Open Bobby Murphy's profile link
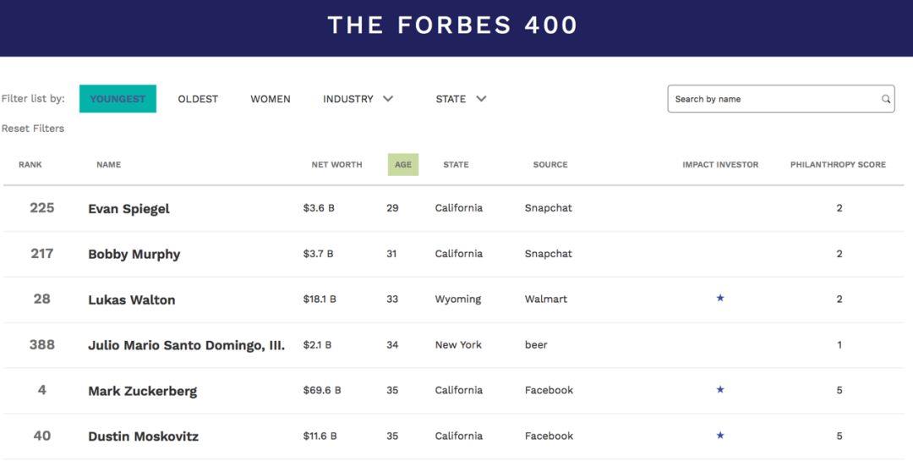 click(134, 255)
